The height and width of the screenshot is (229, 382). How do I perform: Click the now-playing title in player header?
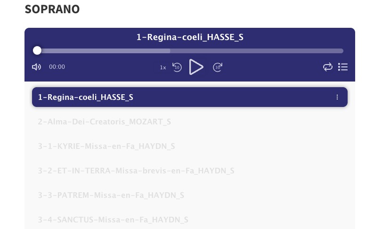click(190, 37)
